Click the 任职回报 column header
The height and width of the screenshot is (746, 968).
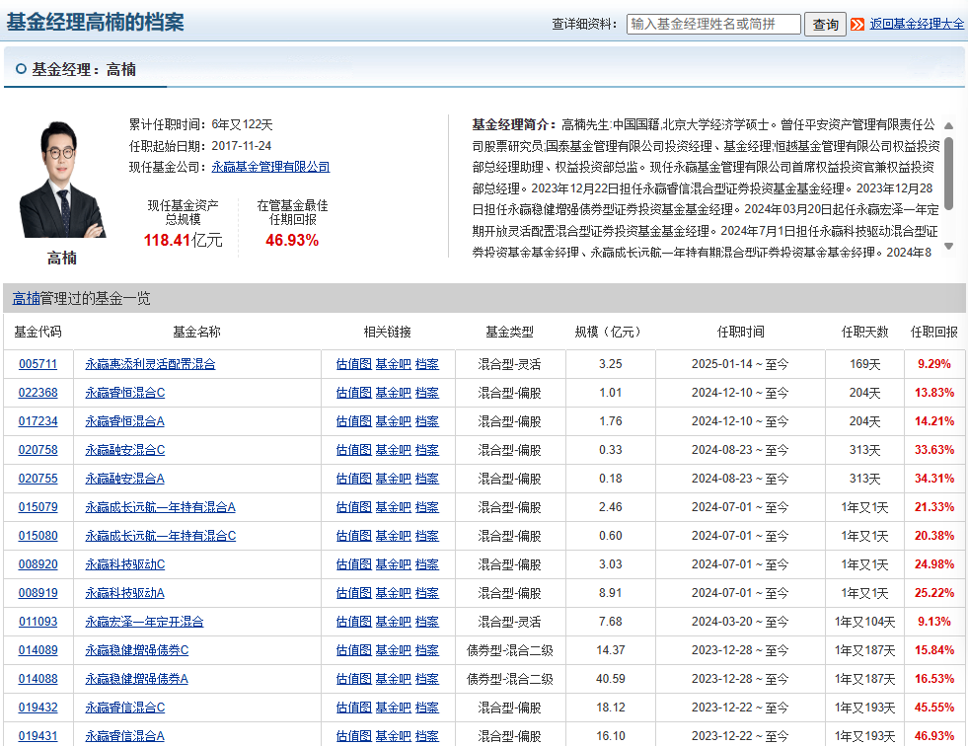pyautogui.click(x=934, y=332)
